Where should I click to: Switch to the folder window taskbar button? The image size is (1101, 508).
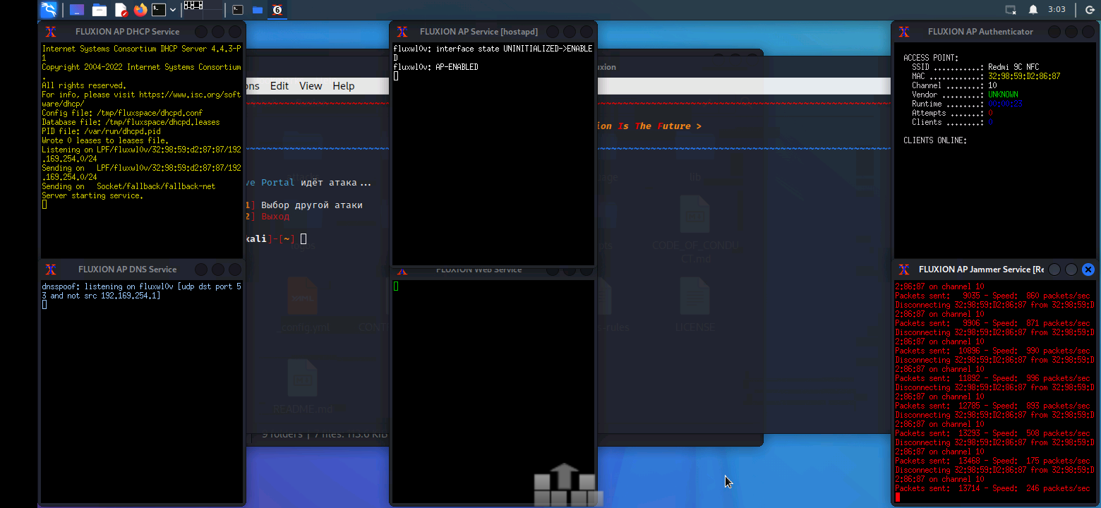(258, 10)
